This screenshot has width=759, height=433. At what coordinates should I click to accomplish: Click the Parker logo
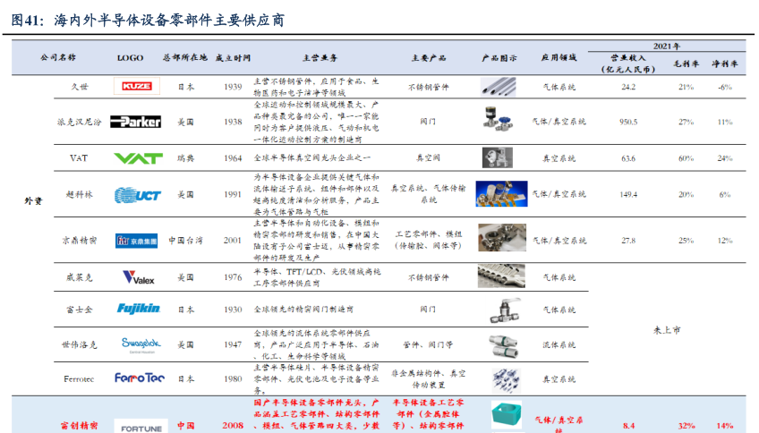coord(136,122)
